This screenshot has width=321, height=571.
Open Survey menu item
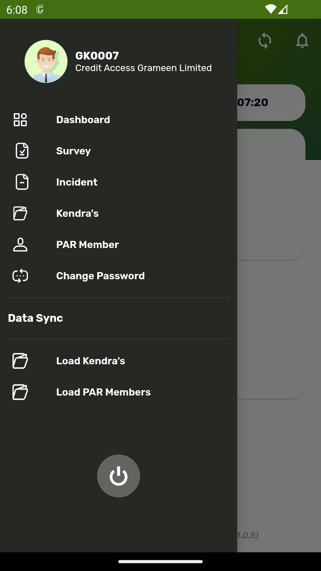[x=119, y=151]
